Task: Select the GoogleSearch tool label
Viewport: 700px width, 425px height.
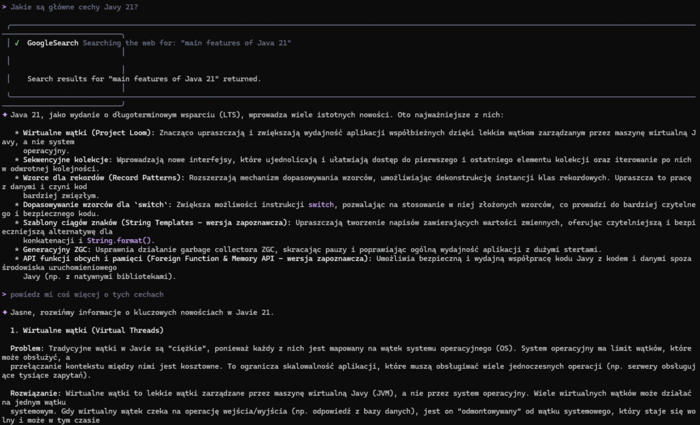Action: click(x=53, y=43)
